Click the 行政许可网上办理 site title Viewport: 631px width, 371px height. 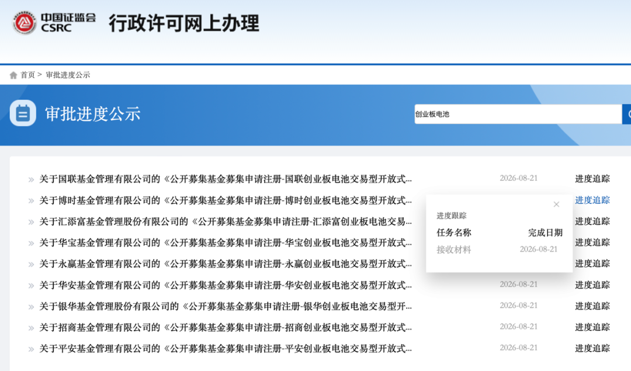[184, 23]
